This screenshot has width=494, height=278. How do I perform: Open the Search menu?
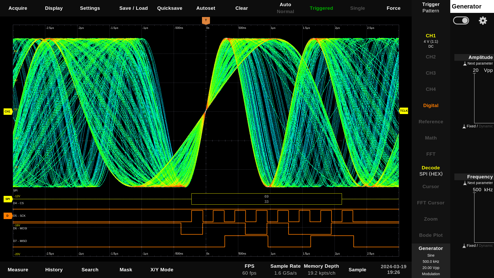[90, 270]
